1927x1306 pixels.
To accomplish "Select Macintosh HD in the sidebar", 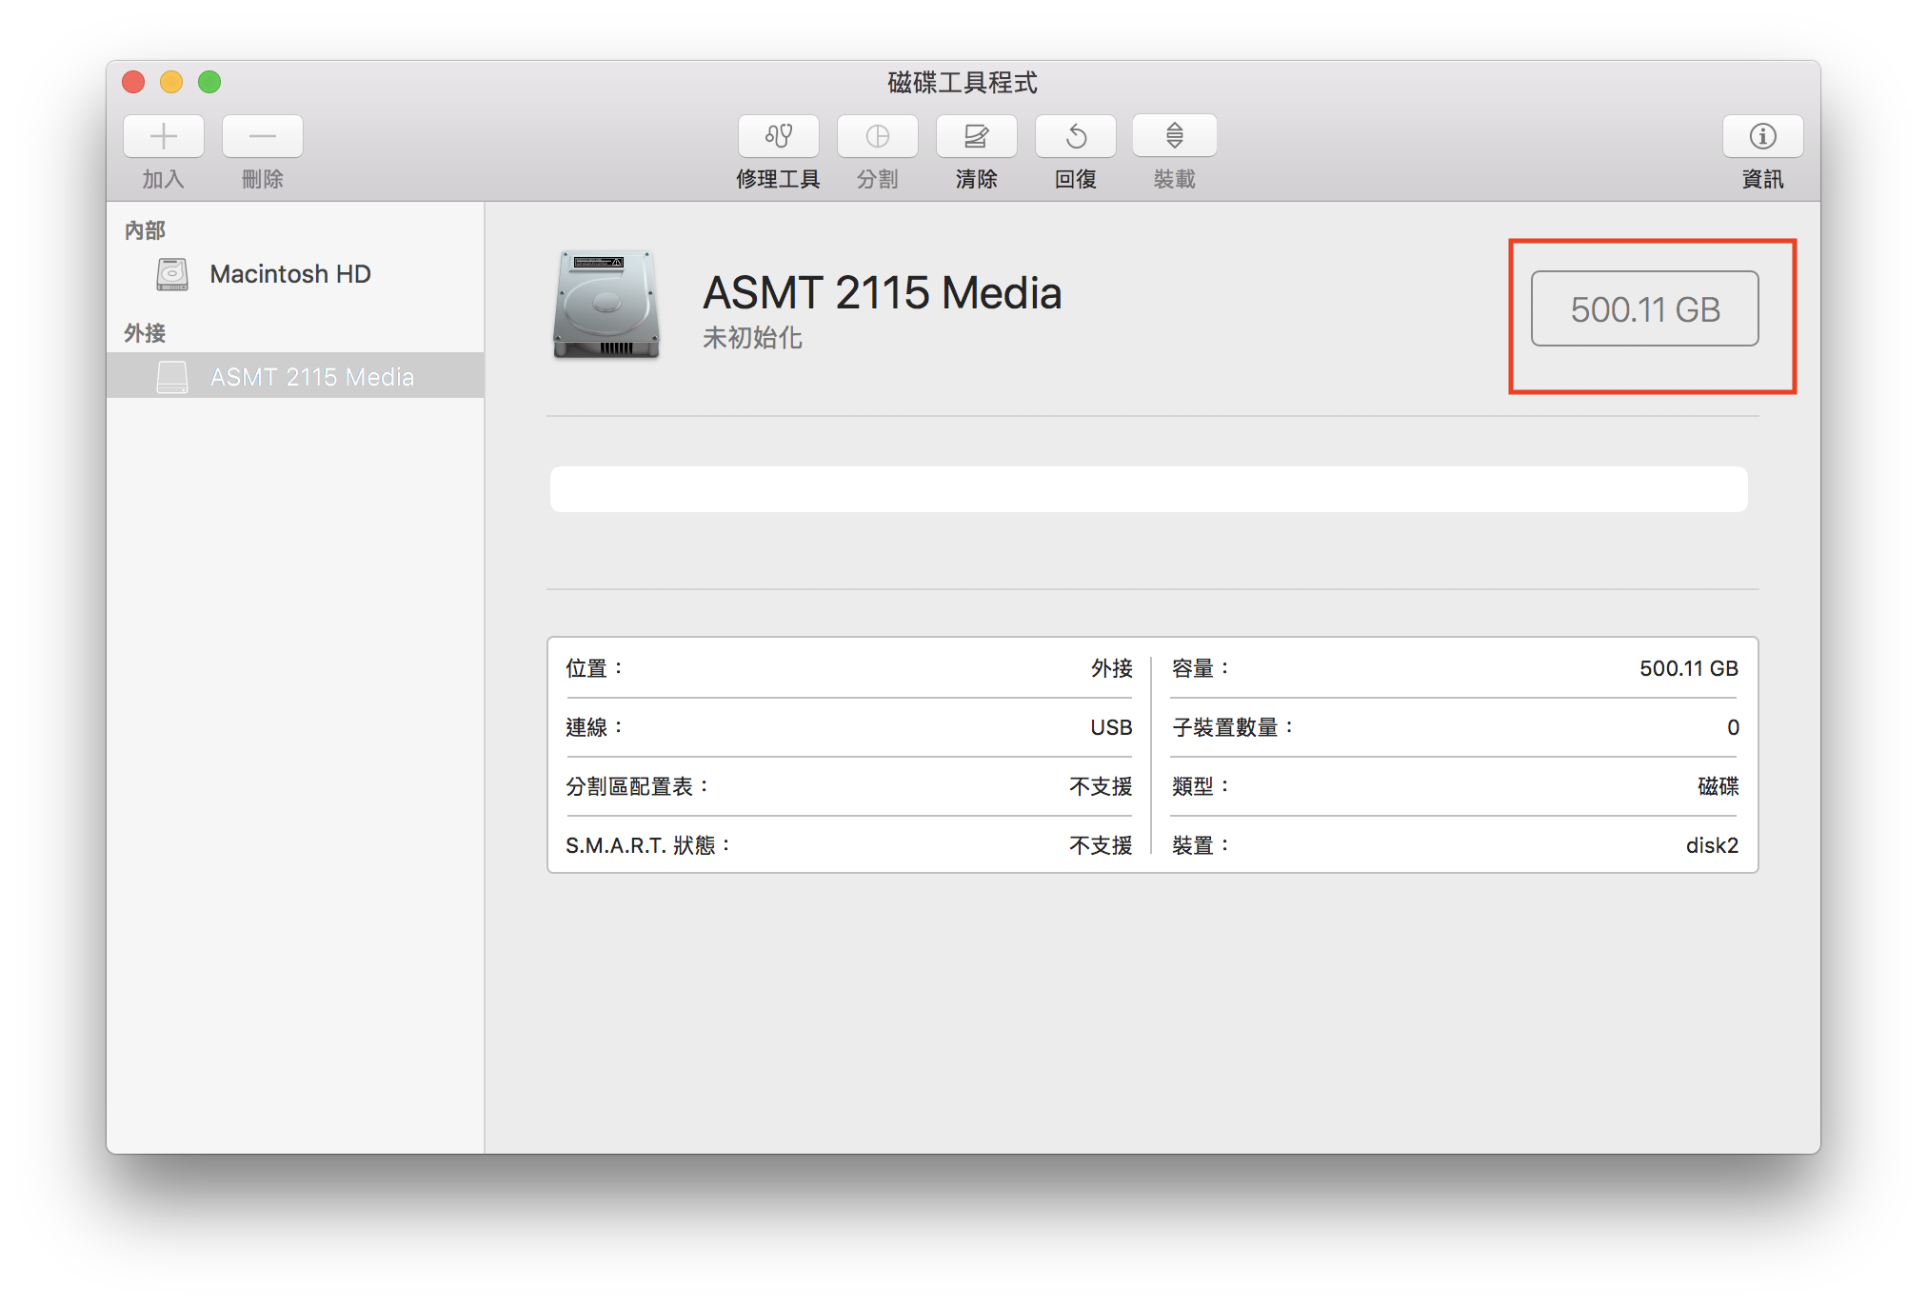I will point(290,274).
